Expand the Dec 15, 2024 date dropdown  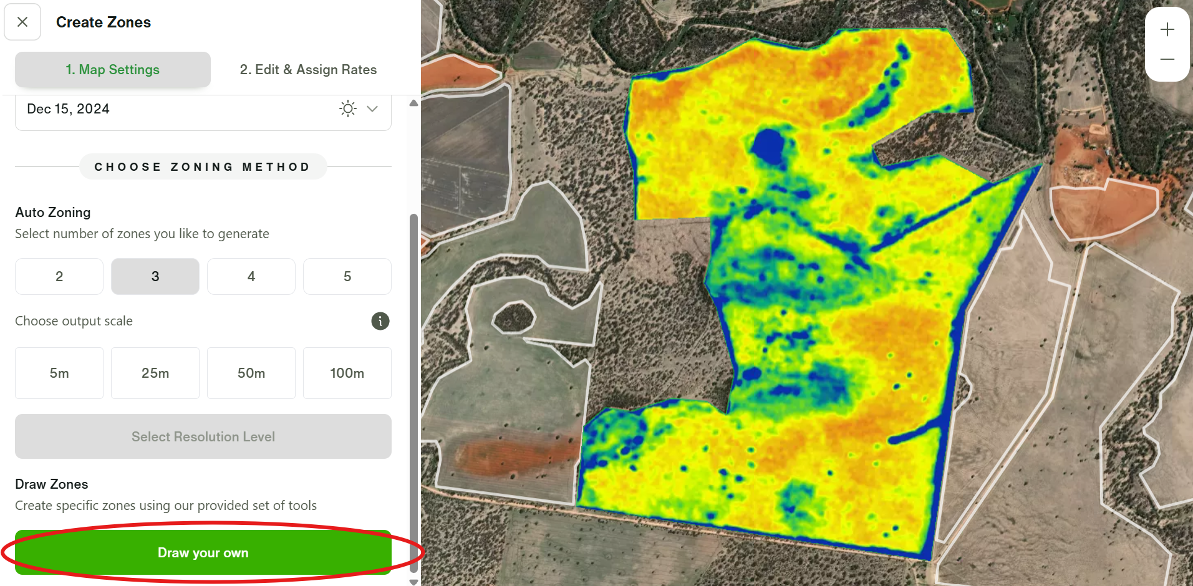372,109
